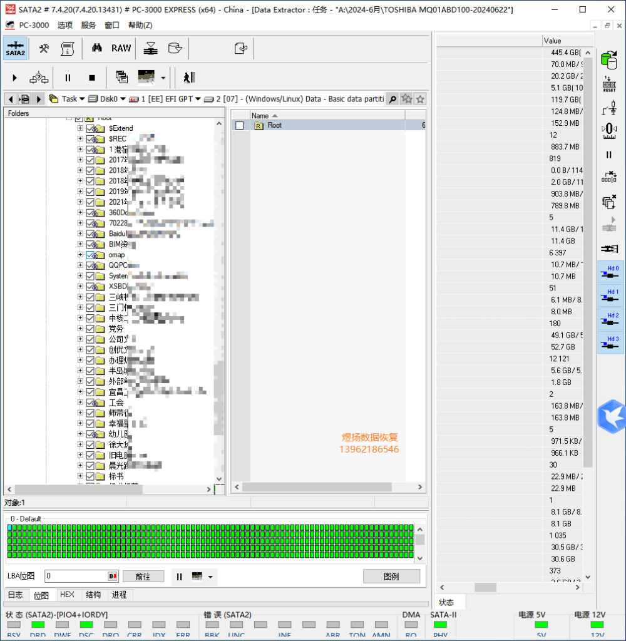This screenshot has height=641, width=626.
Task: Click the binoculars search icon
Action: tap(96, 48)
